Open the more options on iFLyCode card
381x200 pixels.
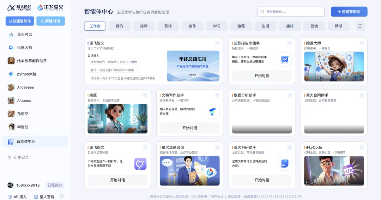(362, 147)
